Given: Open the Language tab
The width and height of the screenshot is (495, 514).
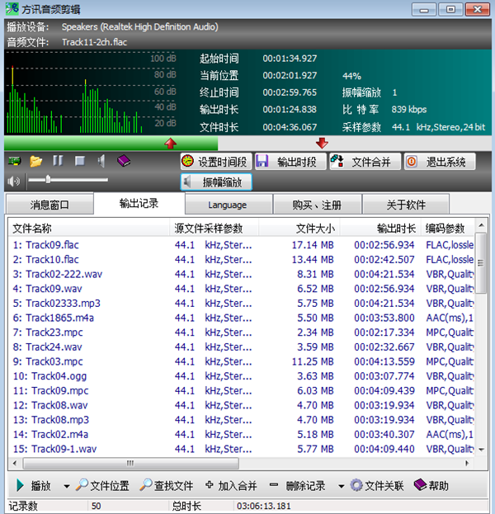Looking at the screenshot, I should (229, 205).
